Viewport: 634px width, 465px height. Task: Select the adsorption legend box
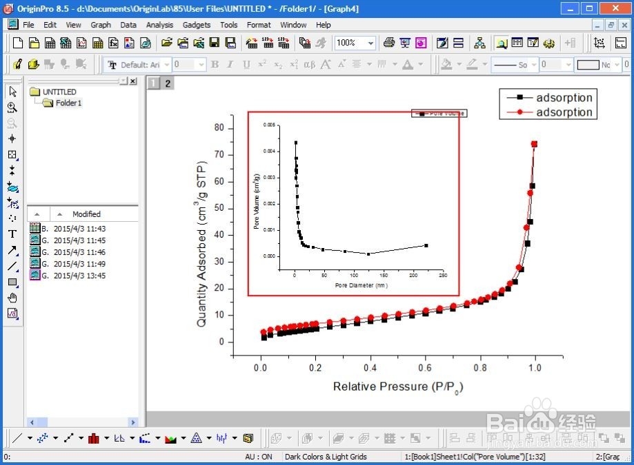point(548,105)
